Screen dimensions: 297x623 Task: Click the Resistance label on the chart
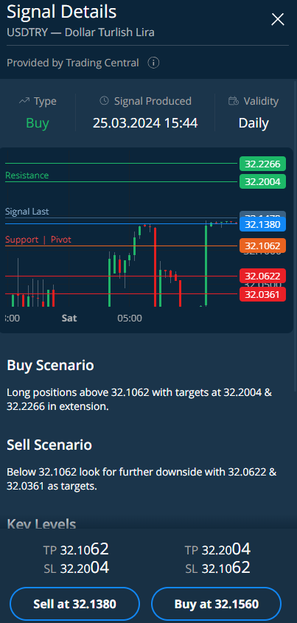pyautogui.click(x=27, y=175)
